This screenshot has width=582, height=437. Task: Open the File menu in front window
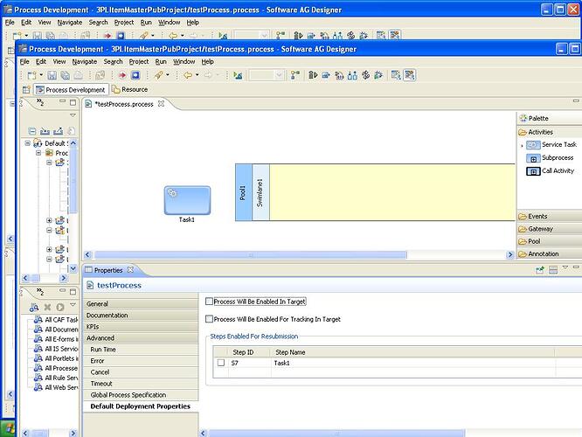click(x=24, y=62)
